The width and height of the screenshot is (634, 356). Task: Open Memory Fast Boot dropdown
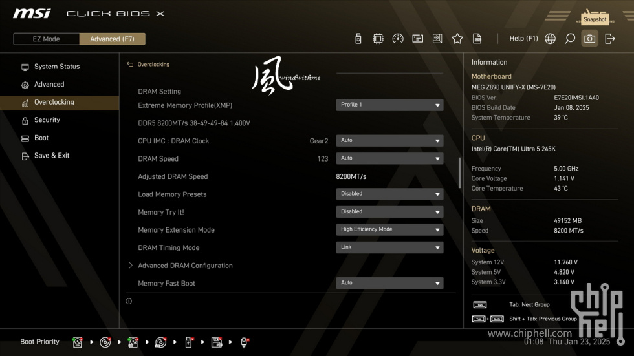coord(389,283)
